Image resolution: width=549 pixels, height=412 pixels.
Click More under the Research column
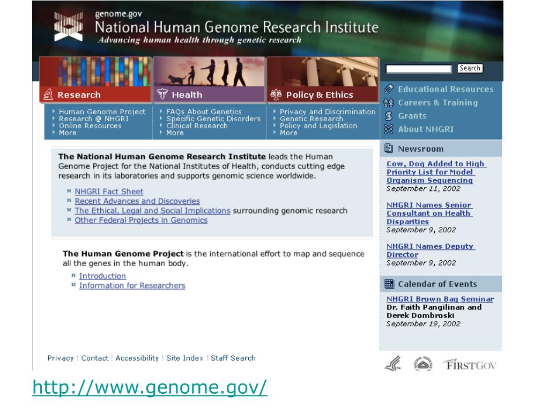68,133
